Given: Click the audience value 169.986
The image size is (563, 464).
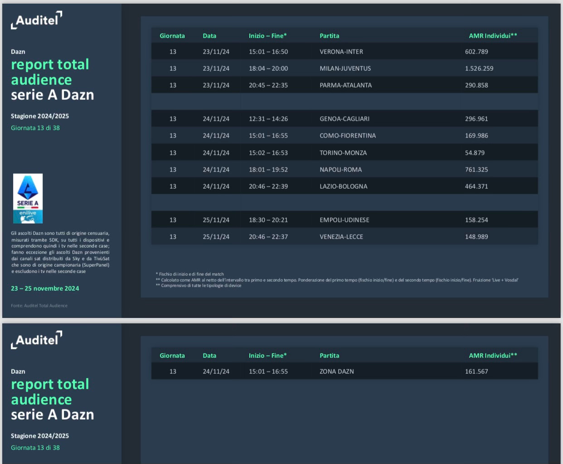Looking at the screenshot, I should (476, 136).
